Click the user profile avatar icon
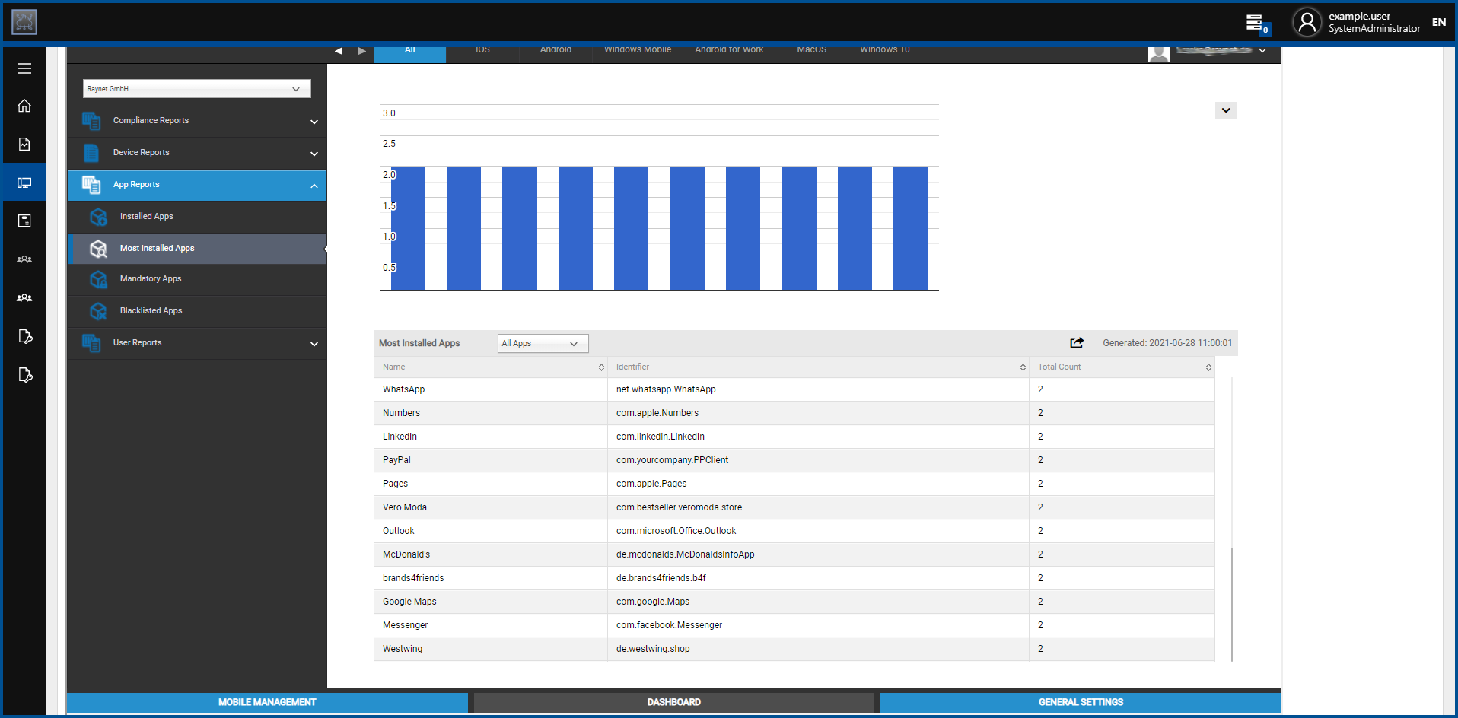 (x=1307, y=23)
